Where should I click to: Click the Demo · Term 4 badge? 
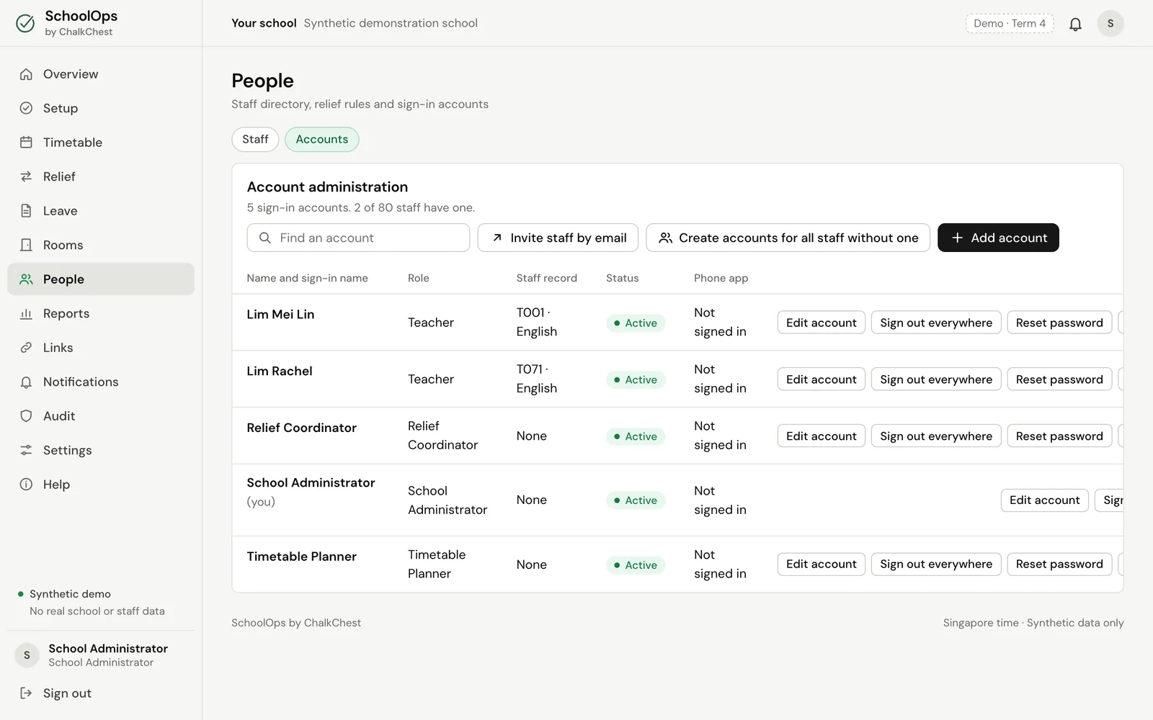pos(1010,24)
